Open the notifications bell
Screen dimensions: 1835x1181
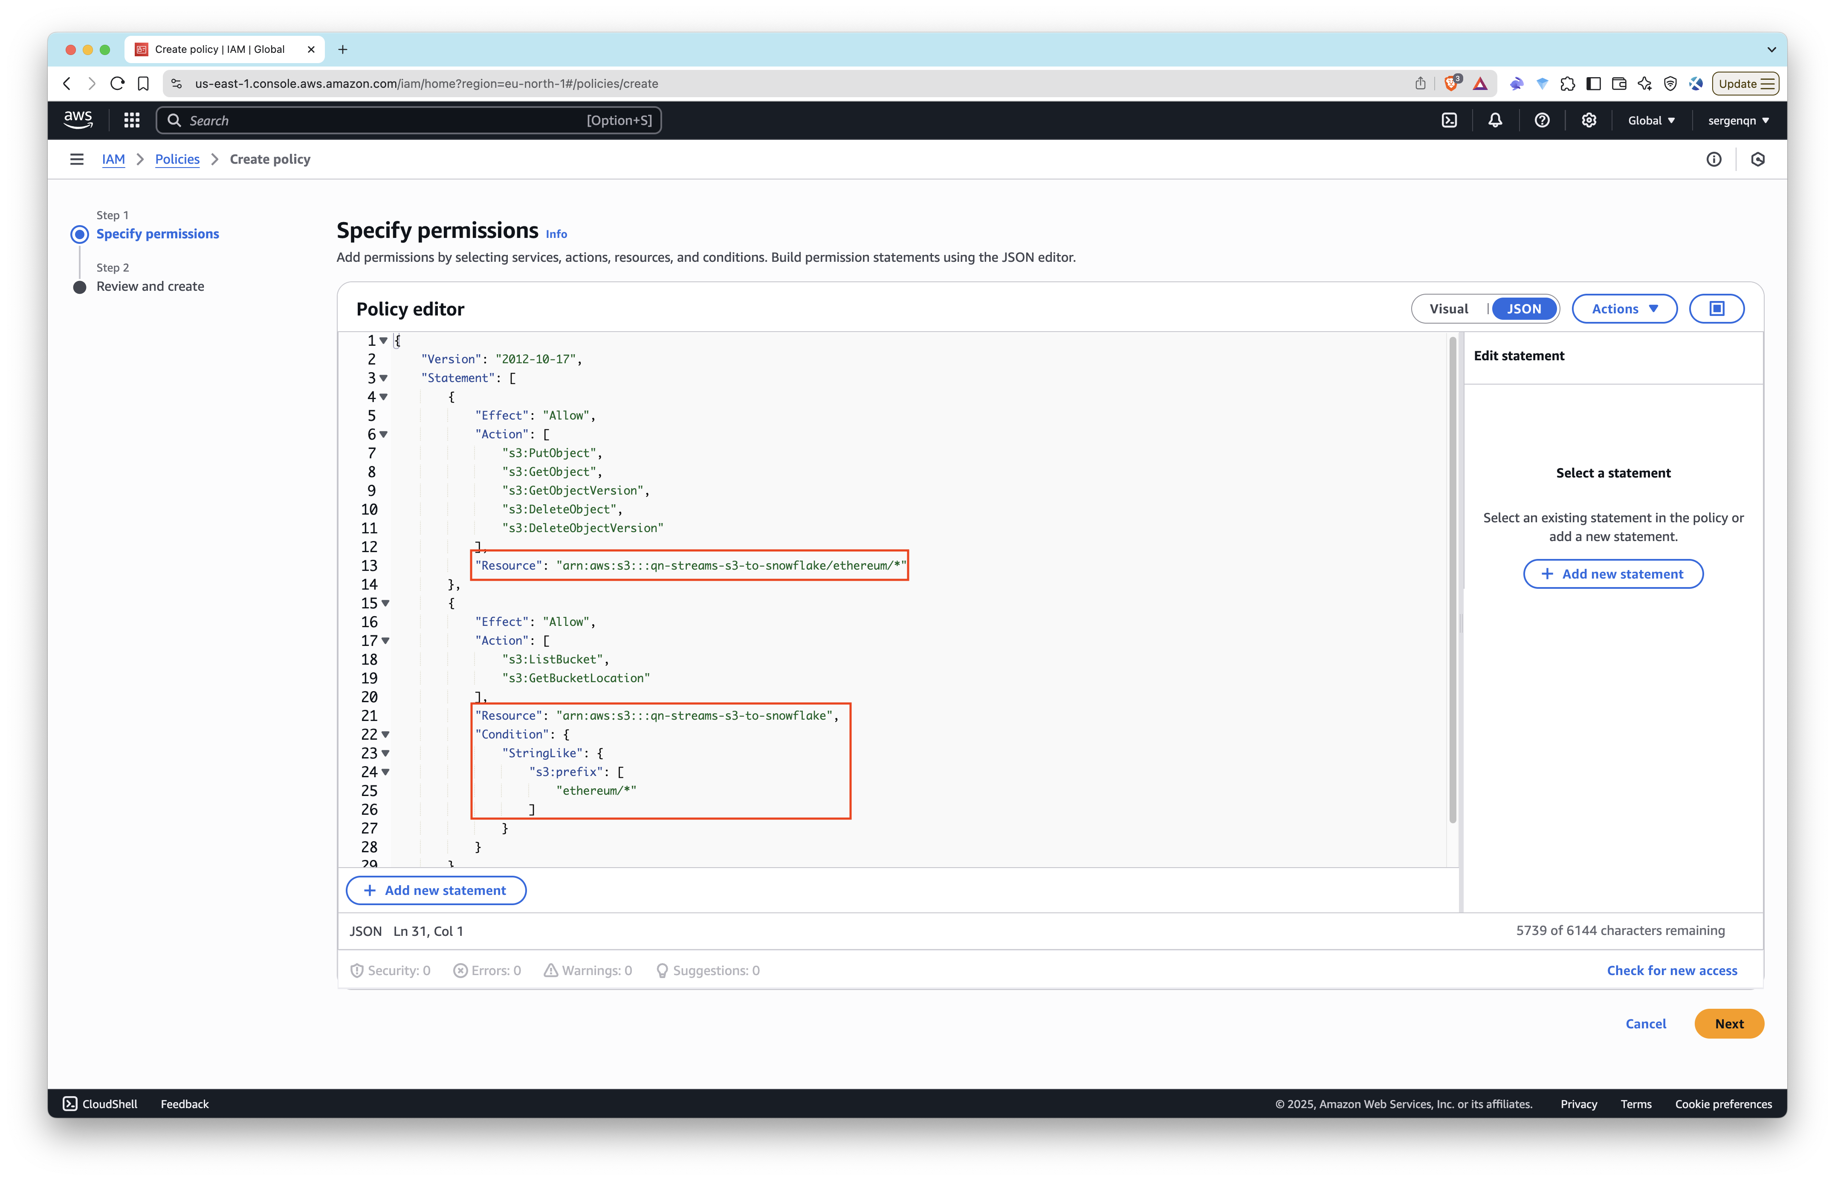pyautogui.click(x=1494, y=120)
